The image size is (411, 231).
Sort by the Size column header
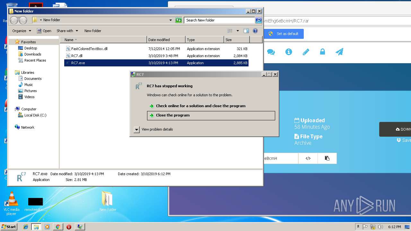pyautogui.click(x=237, y=40)
